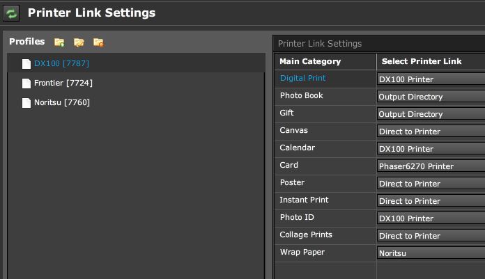Open Instant Print printer link dropdown
Viewport: 485px width, 279px height.
pyautogui.click(x=431, y=201)
